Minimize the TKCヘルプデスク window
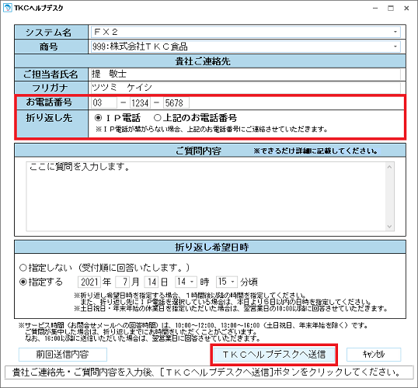 [375, 8]
